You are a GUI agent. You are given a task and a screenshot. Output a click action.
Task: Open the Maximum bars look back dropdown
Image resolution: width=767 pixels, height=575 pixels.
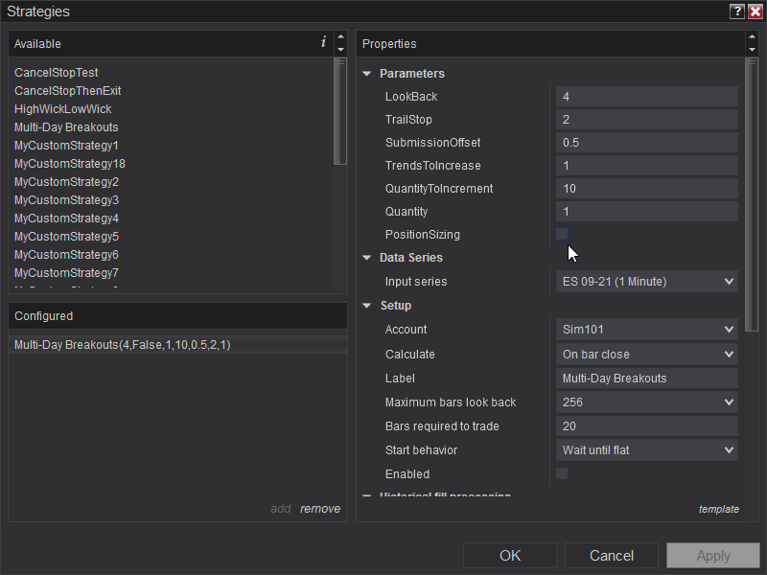(x=646, y=402)
